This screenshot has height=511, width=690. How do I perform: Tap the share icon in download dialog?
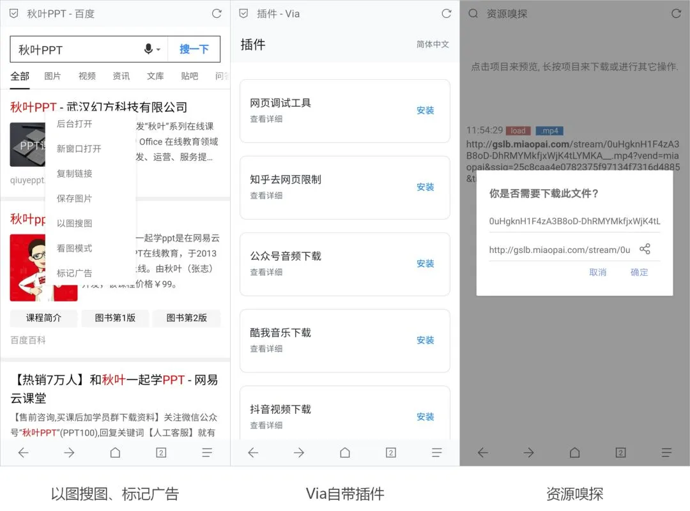click(645, 249)
